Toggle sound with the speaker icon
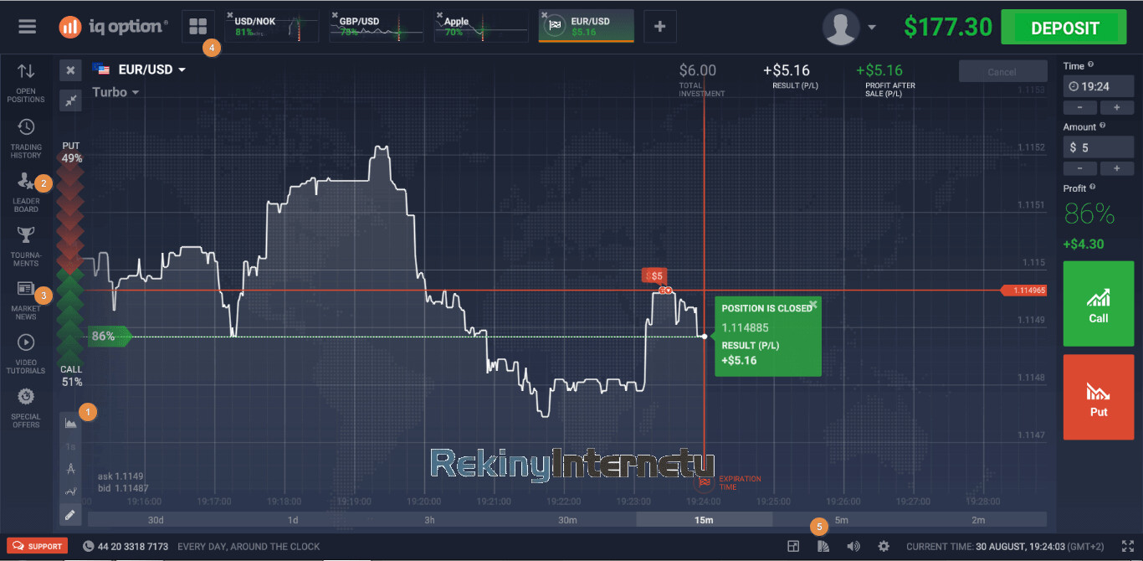 pos(853,546)
